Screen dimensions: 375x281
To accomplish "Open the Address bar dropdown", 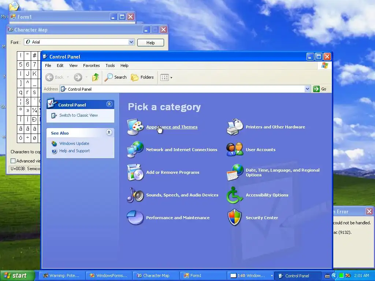I will click(308, 89).
